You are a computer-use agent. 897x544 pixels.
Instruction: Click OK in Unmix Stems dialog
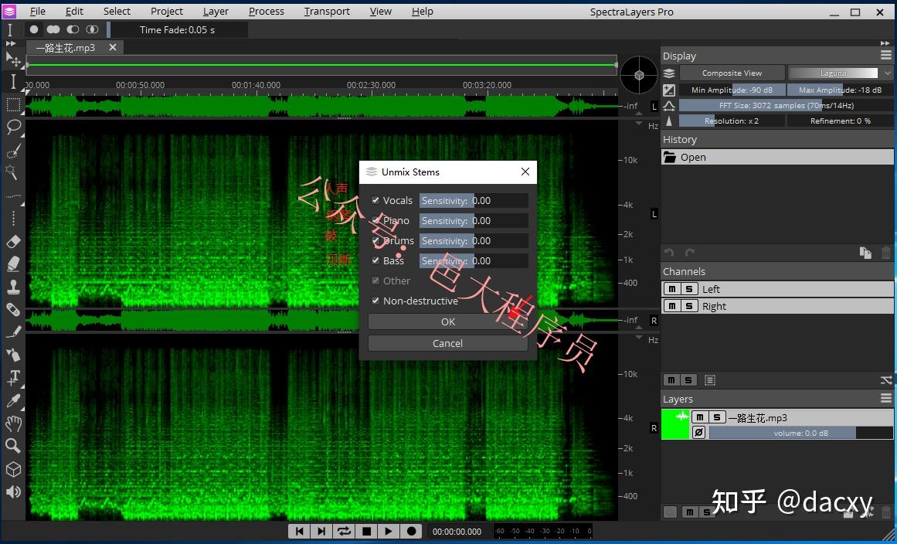pos(447,321)
